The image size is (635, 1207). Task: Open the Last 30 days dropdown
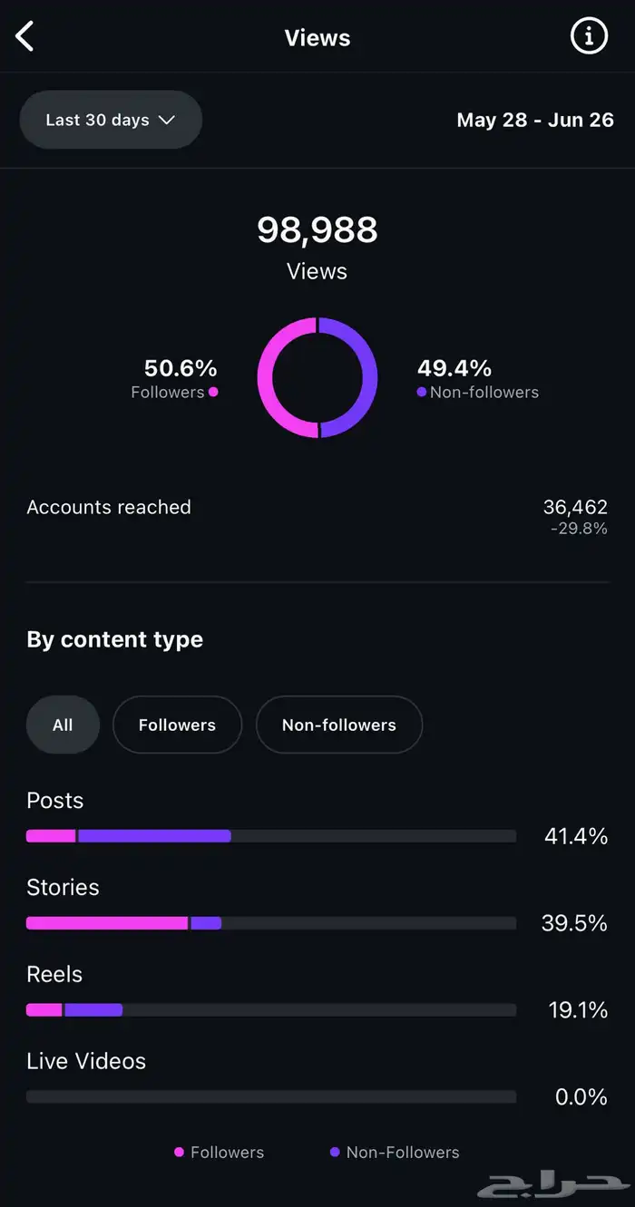(x=111, y=120)
